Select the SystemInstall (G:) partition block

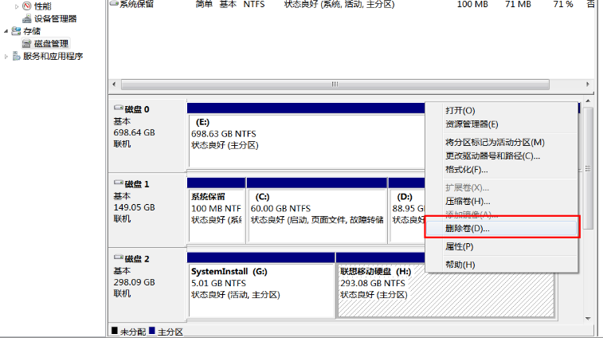260,284
